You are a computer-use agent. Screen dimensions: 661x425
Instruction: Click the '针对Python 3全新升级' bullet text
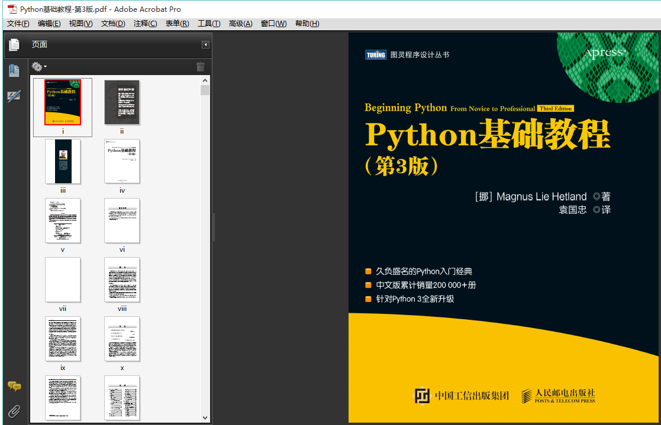[x=415, y=299]
